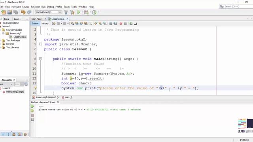Select the Lesson2.java tree file

pyautogui.click(x=20, y=37)
